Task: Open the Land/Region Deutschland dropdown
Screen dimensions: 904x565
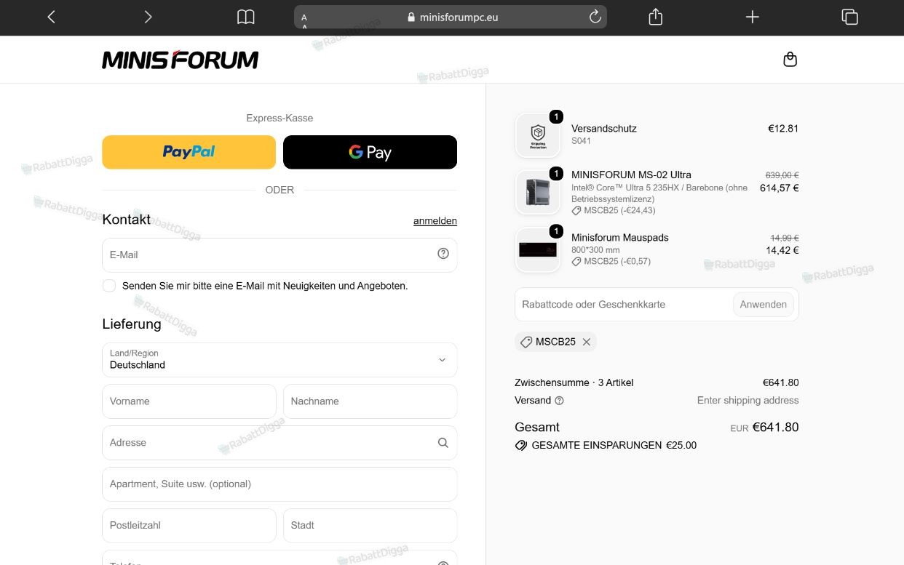Action: [279, 359]
